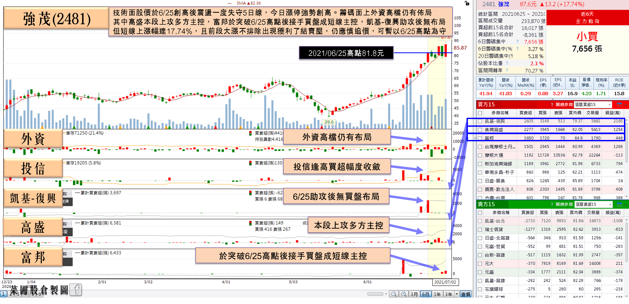Screen dimensions: 629x304
Task: Sort by 券商名稱 column in seller table
Action: click(501, 212)
